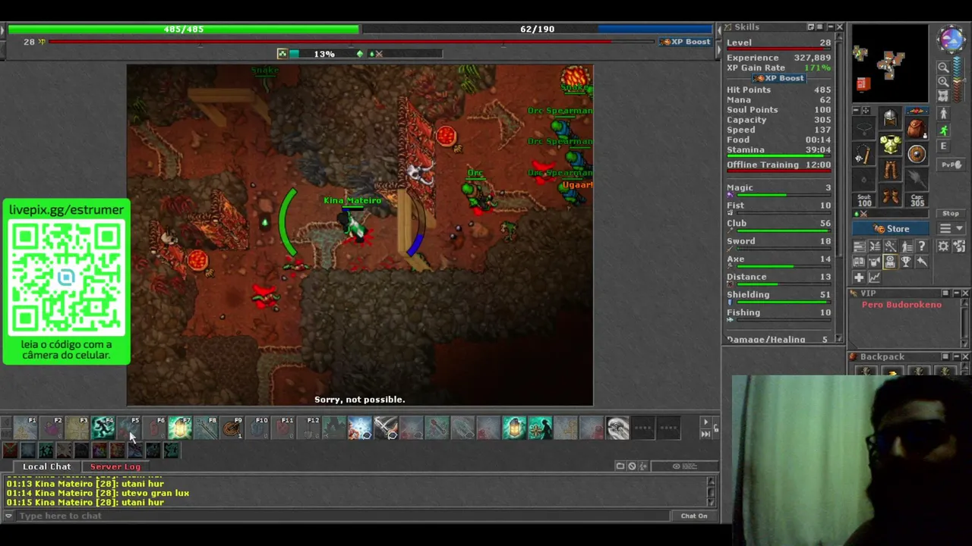The image size is (972, 546).
Task: Click the sword attack action bar icon
Action: point(386,428)
